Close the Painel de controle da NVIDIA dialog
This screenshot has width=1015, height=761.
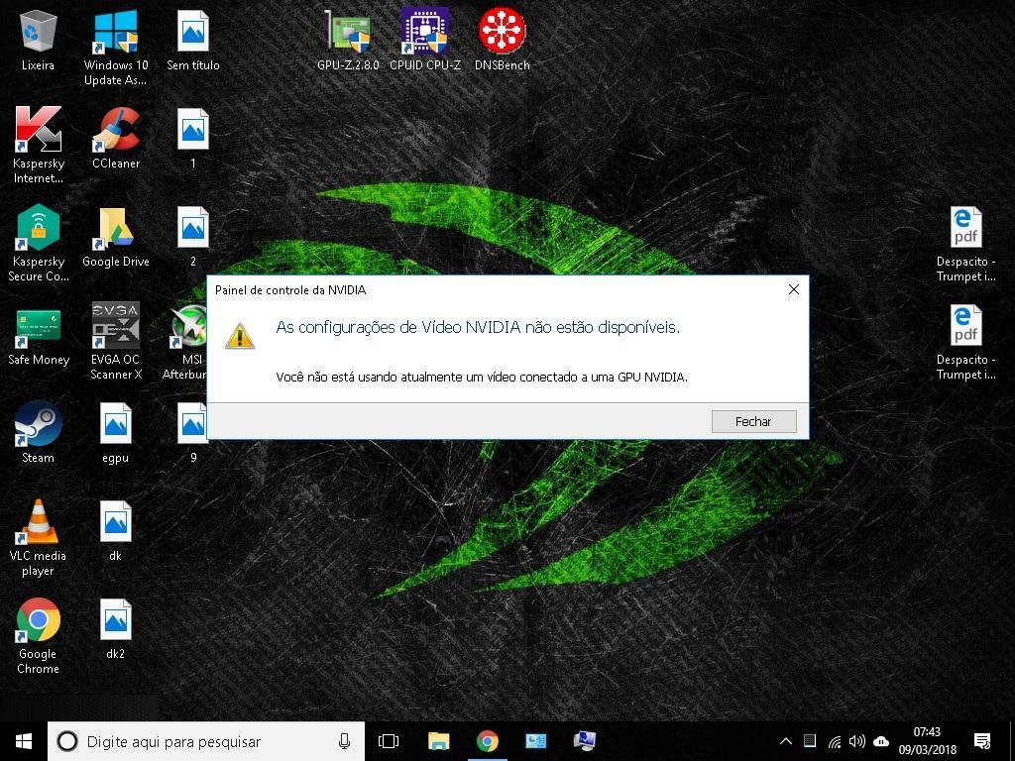[794, 289]
